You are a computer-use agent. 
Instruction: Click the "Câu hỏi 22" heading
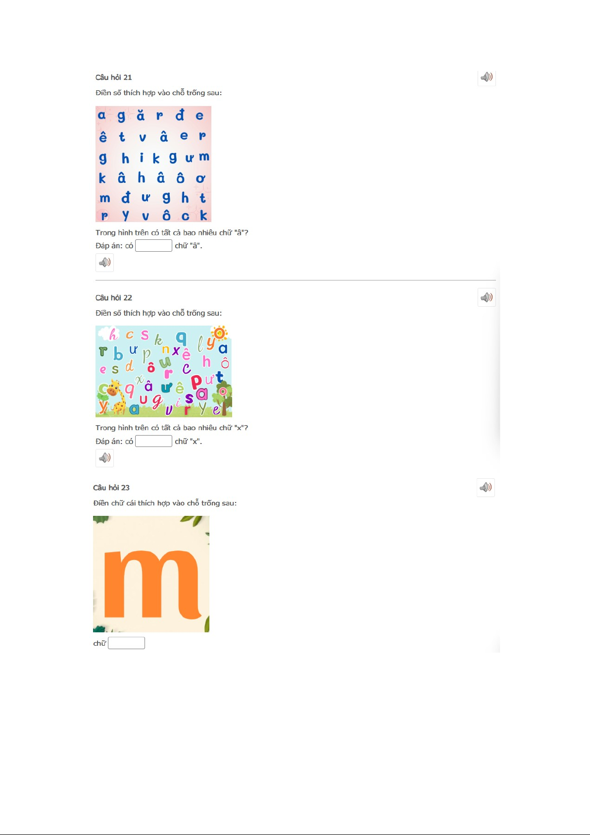coord(113,298)
